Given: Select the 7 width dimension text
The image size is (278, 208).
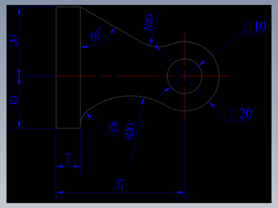Looking at the screenshot, I should click(68, 158).
